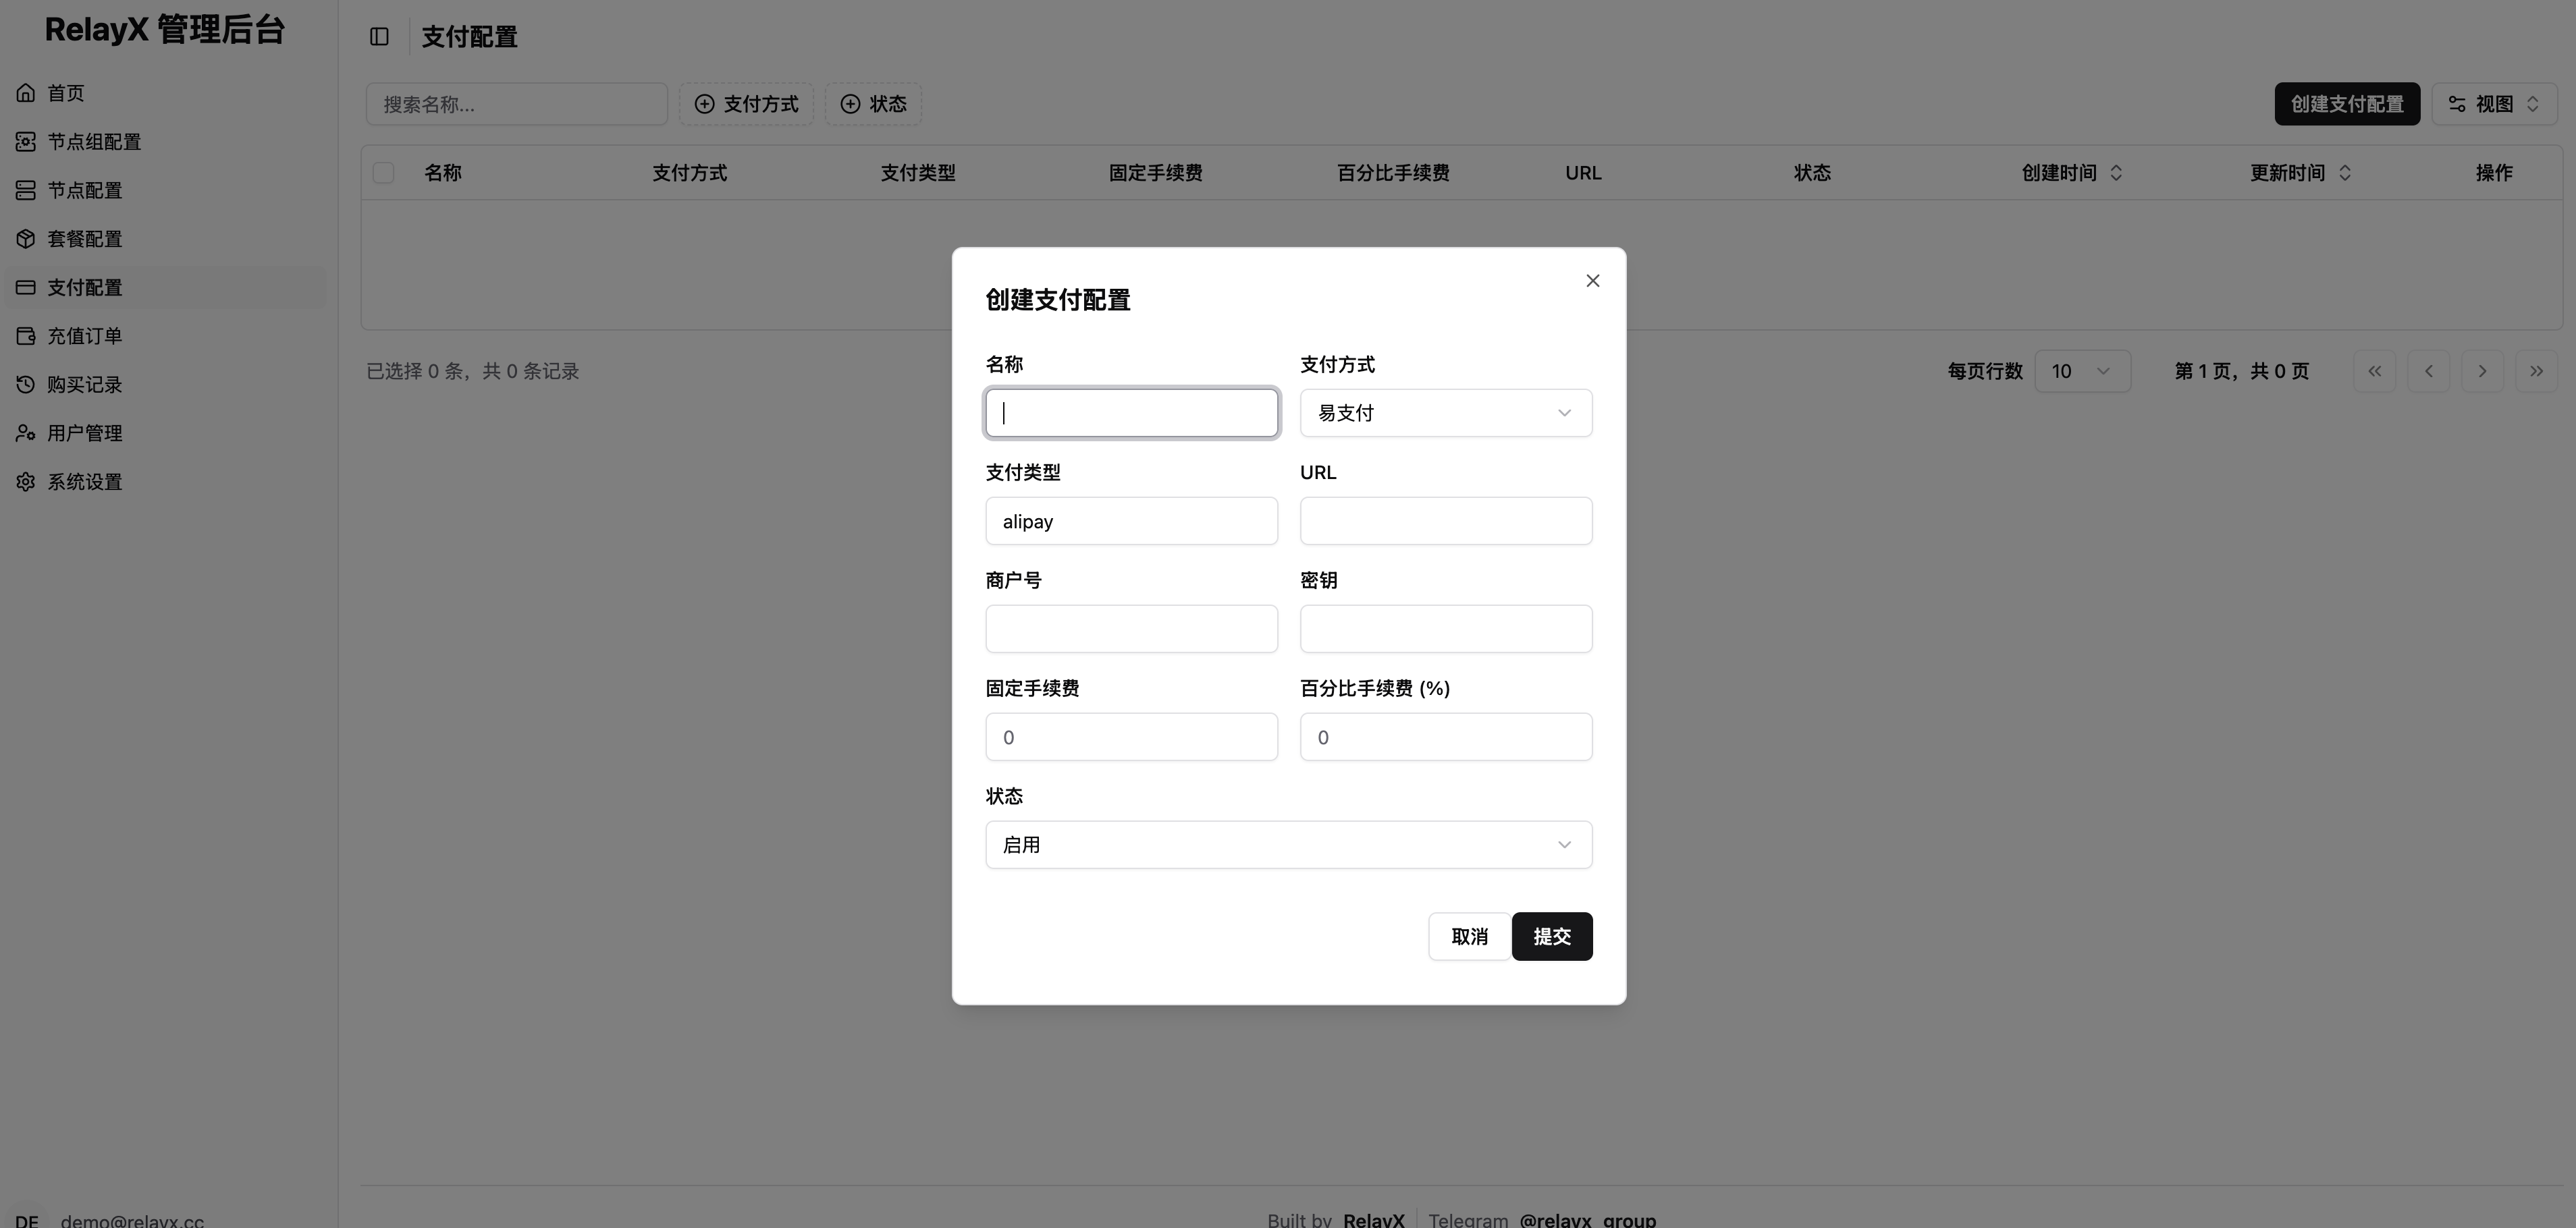Select the 套餐配置 package icon
Viewport: 2576px width, 1228px height.
26,238
